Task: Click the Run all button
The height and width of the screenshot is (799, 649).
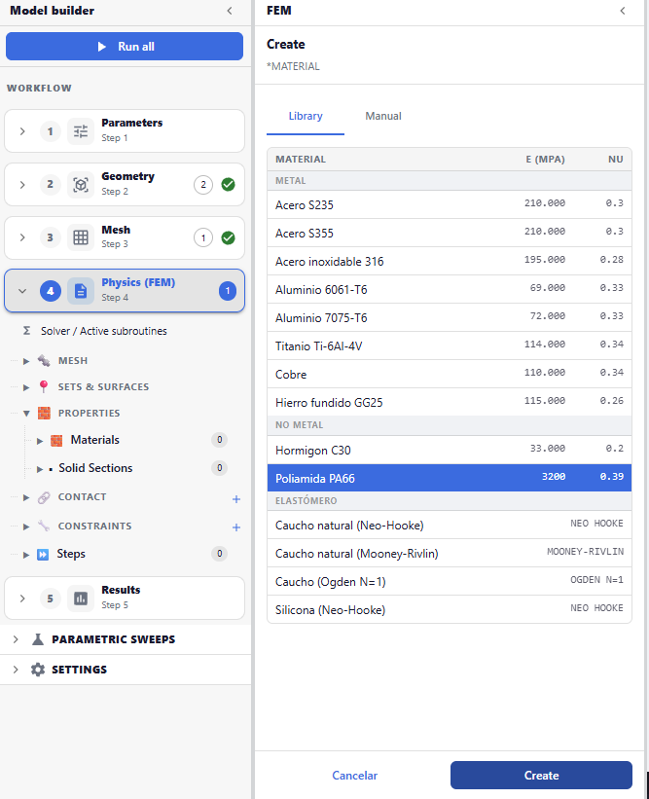Action: point(125,47)
